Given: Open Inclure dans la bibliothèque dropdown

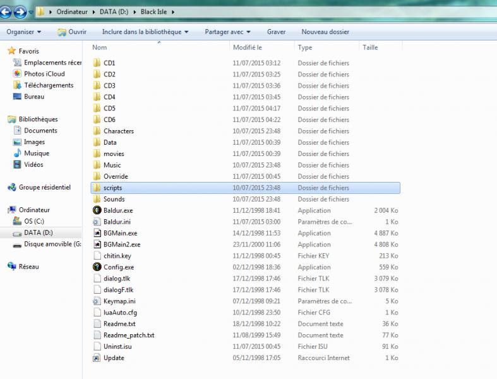Looking at the screenshot, I should click(x=145, y=32).
